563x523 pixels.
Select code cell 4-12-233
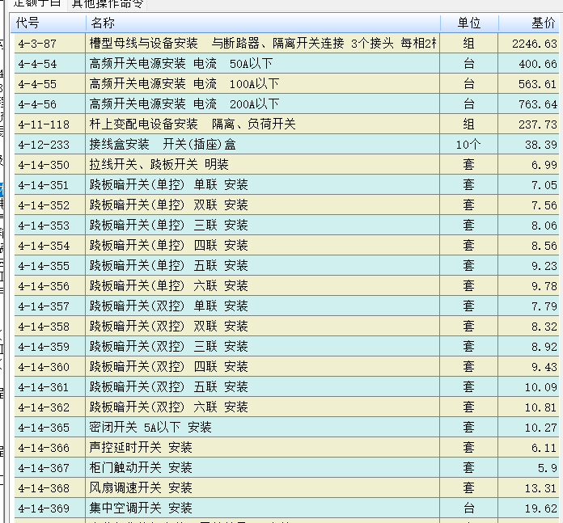pyautogui.click(x=50, y=145)
